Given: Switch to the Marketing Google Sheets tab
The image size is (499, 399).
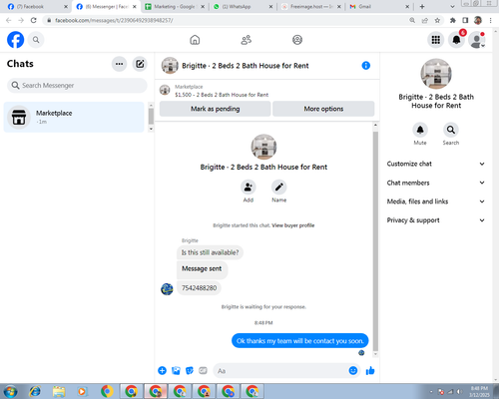Looking at the screenshot, I should [x=175, y=7].
